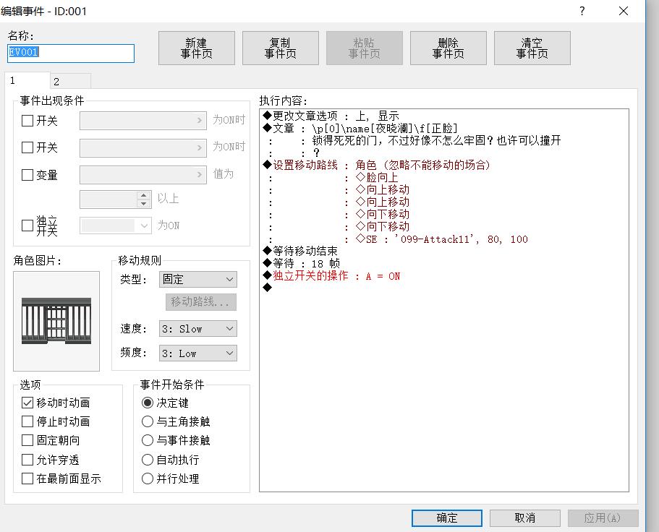The image size is (659, 532).
Task: Open the 类型 dropdown showing 固定
Action: point(198,279)
